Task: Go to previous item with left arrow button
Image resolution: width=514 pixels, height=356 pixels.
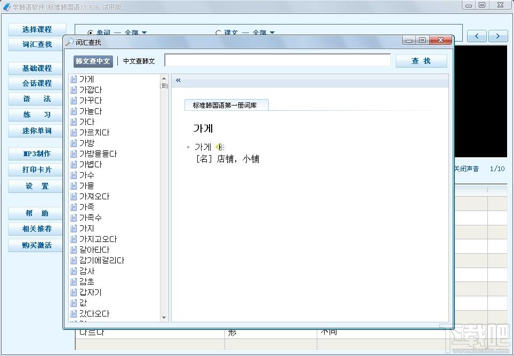Action: (477, 36)
